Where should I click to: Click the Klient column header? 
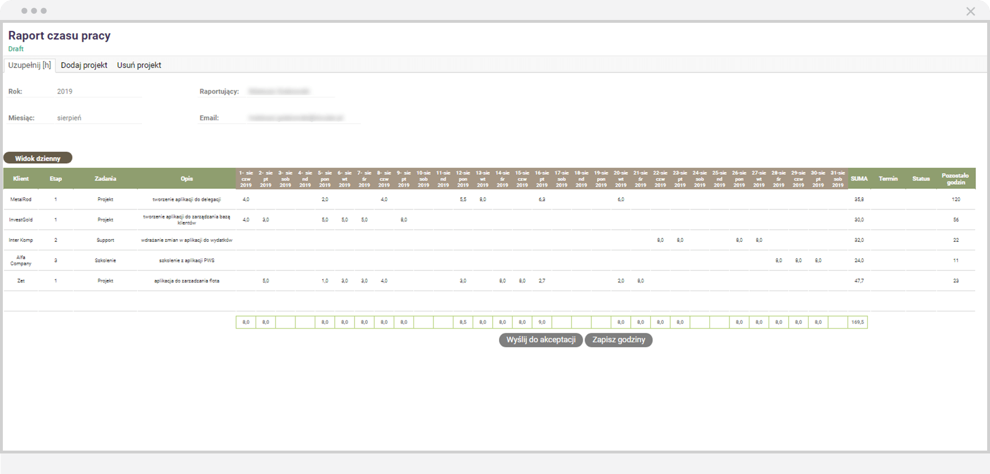[x=21, y=179]
